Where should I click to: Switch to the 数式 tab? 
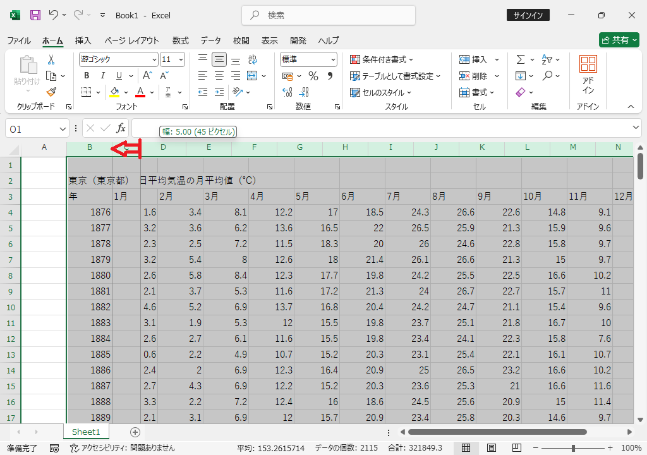coord(181,40)
